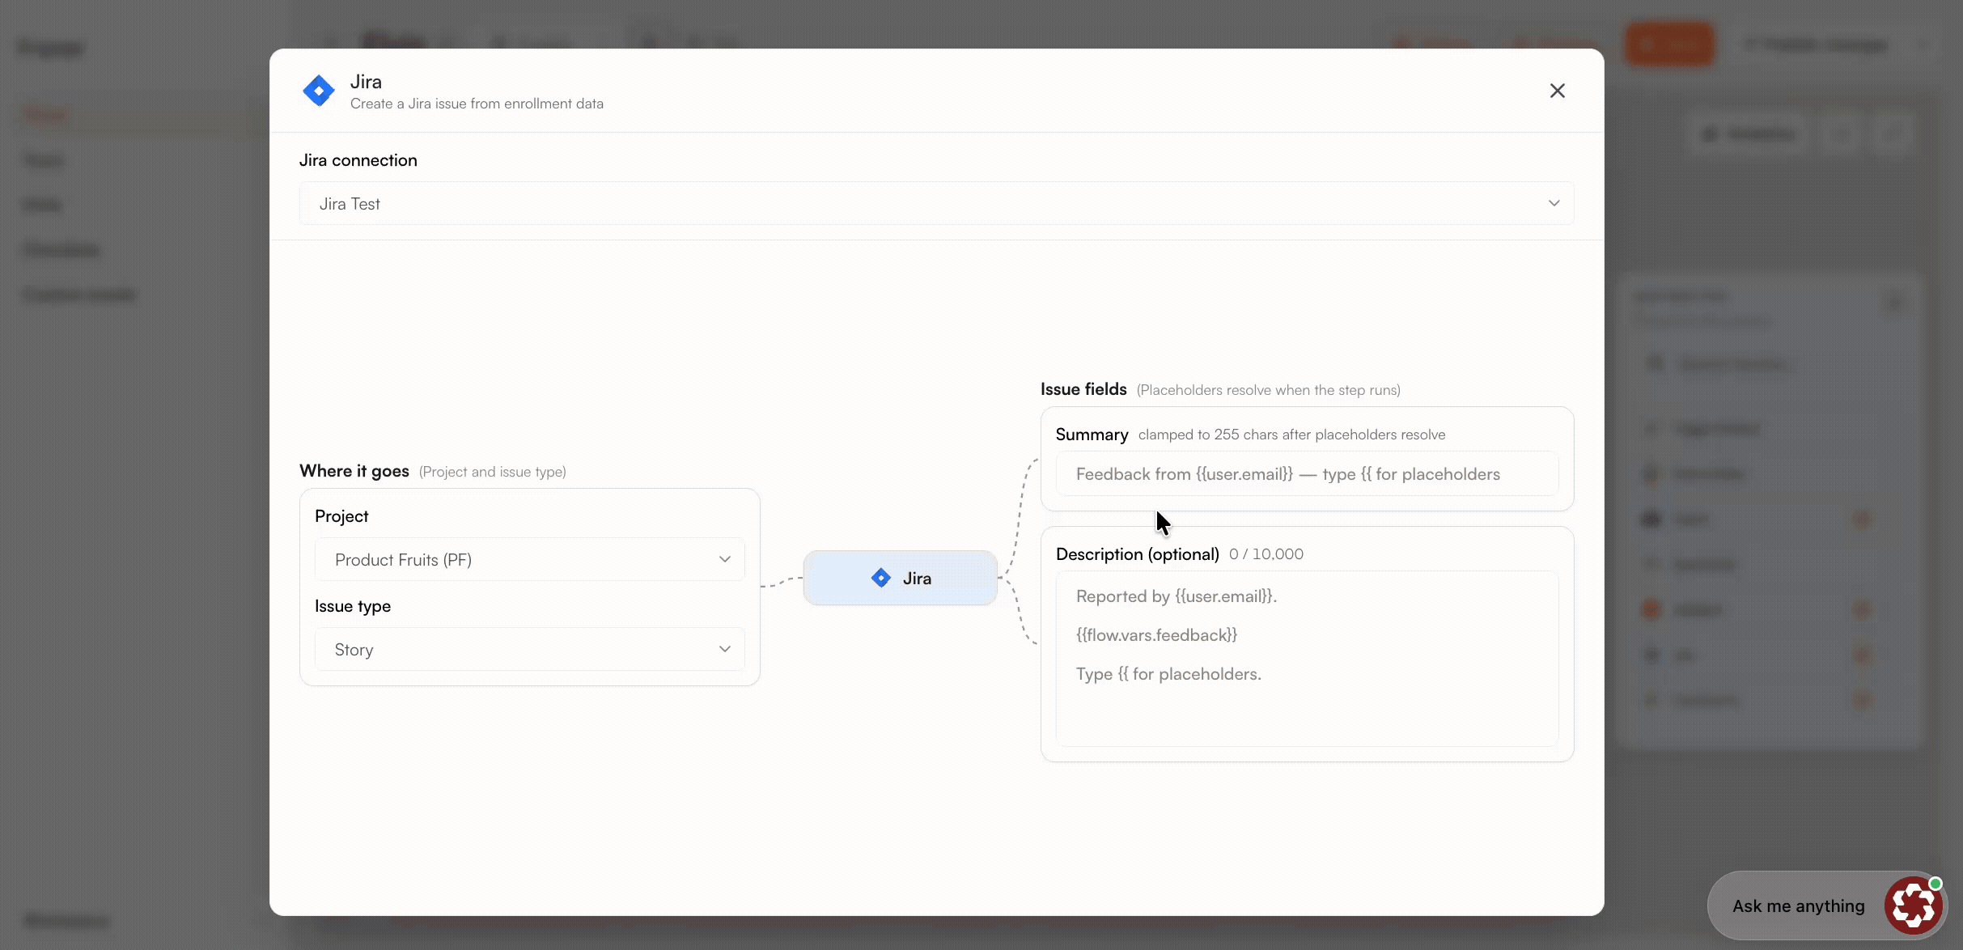Click the "Description (optional)" label
Screen dimensions: 1963x950
tap(1138, 554)
